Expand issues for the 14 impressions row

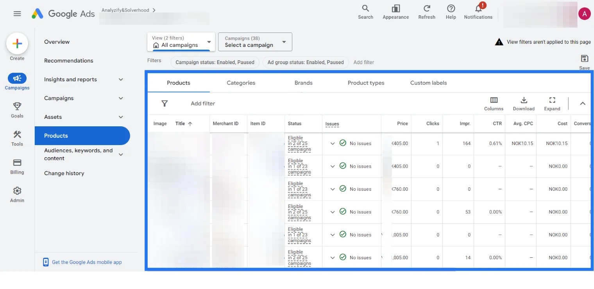coord(333,258)
